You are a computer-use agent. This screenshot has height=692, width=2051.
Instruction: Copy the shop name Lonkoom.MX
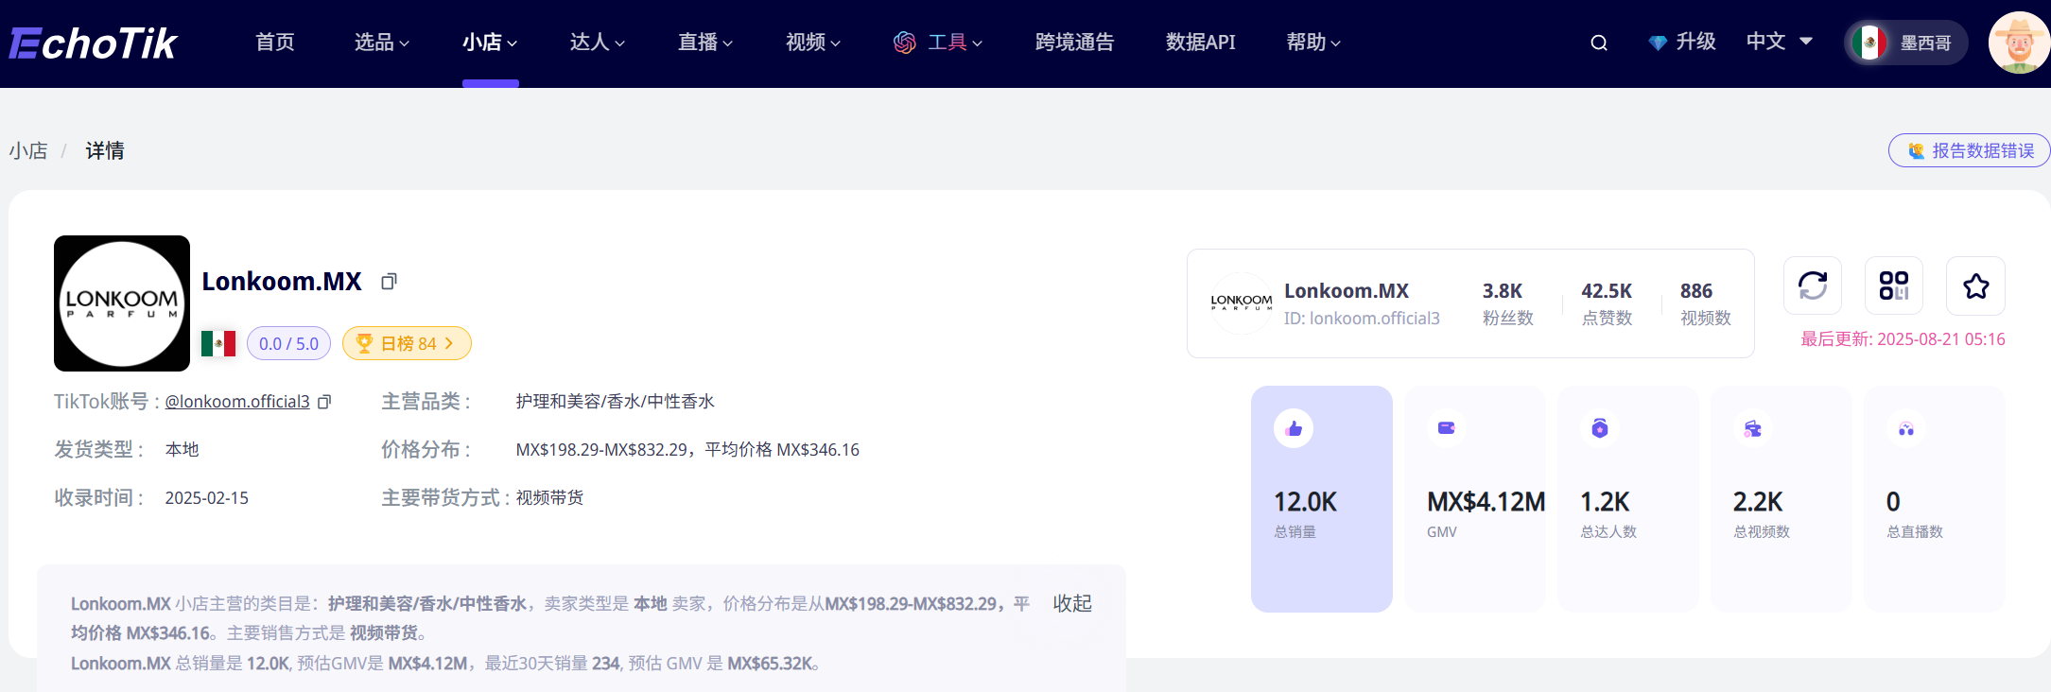click(x=389, y=282)
